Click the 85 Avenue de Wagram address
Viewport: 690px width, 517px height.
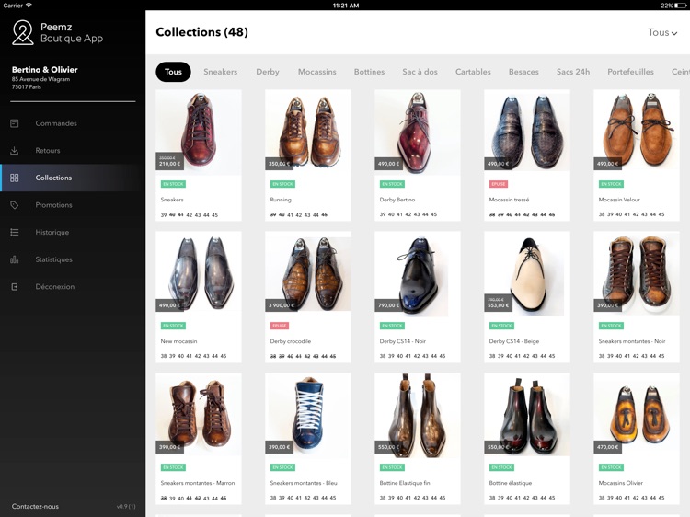click(x=40, y=79)
